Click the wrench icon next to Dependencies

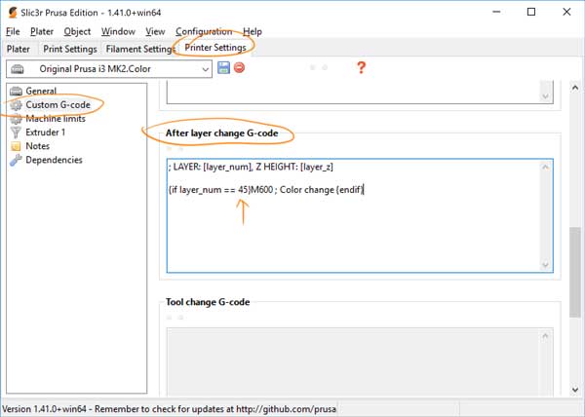point(16,160)
